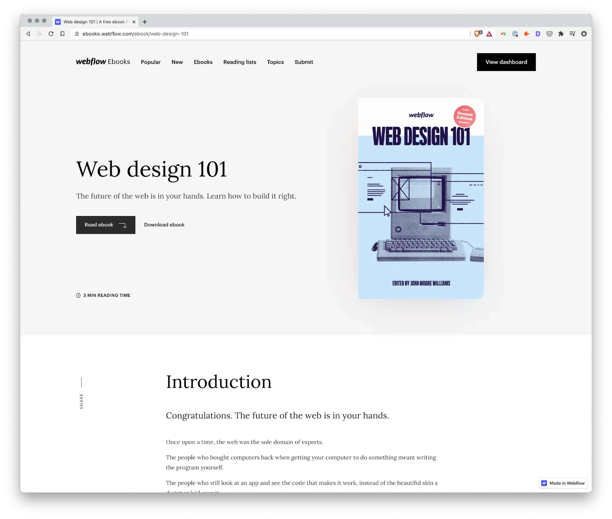Screen dimensions: 612x519
Task: Click the Brave Rewards triangle icon
Action: [x=489, y=34]
